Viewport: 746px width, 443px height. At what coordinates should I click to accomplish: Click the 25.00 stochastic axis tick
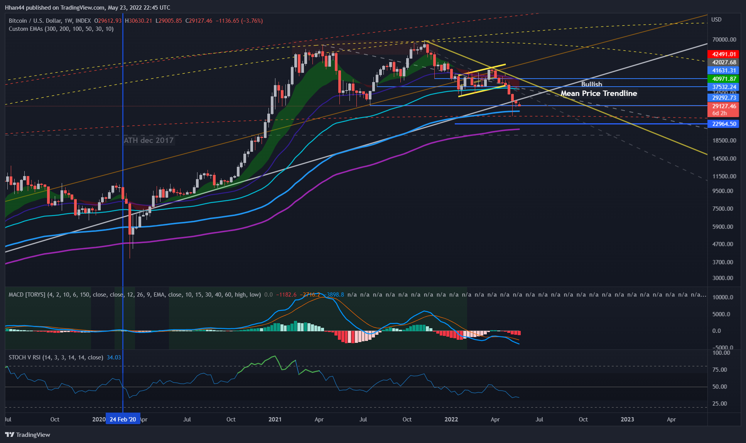click(x=719, y=404)
